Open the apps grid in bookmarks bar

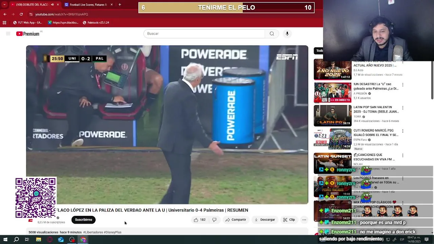4,23
